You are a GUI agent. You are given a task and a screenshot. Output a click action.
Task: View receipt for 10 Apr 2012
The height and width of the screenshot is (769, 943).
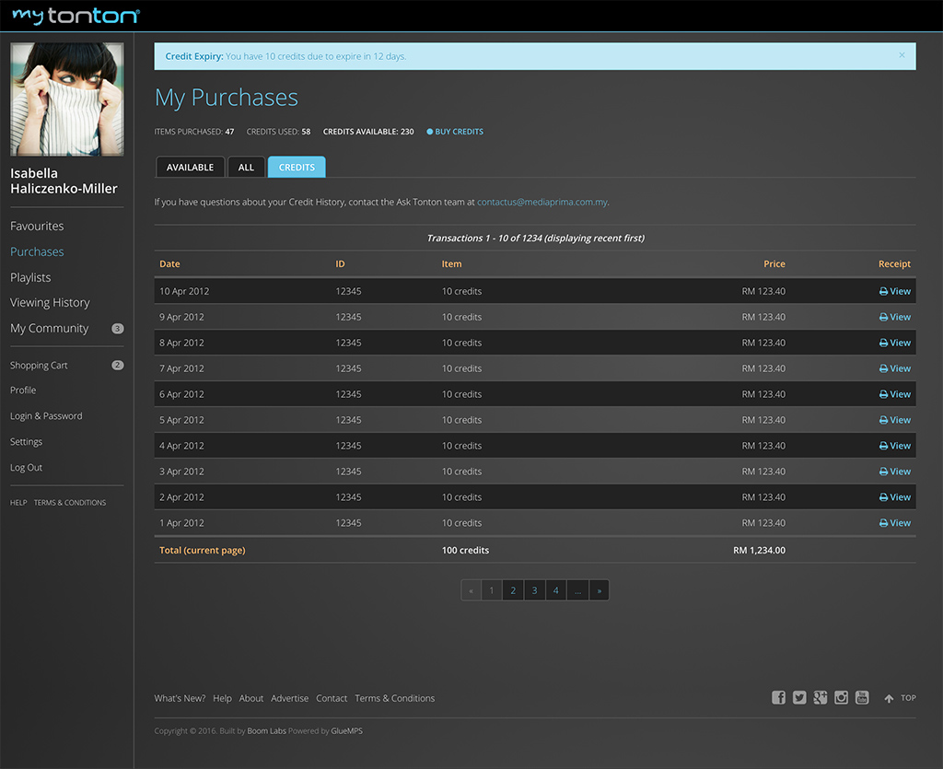(894, 291)
